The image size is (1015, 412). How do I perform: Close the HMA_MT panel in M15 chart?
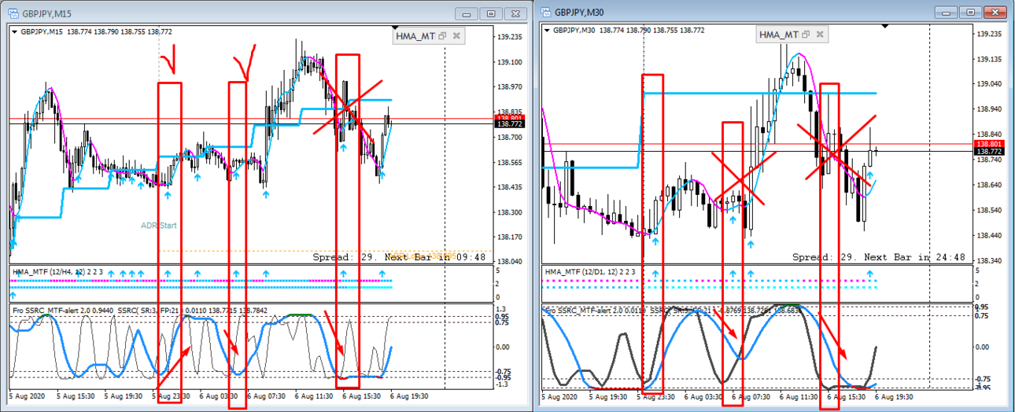point(456,35)
